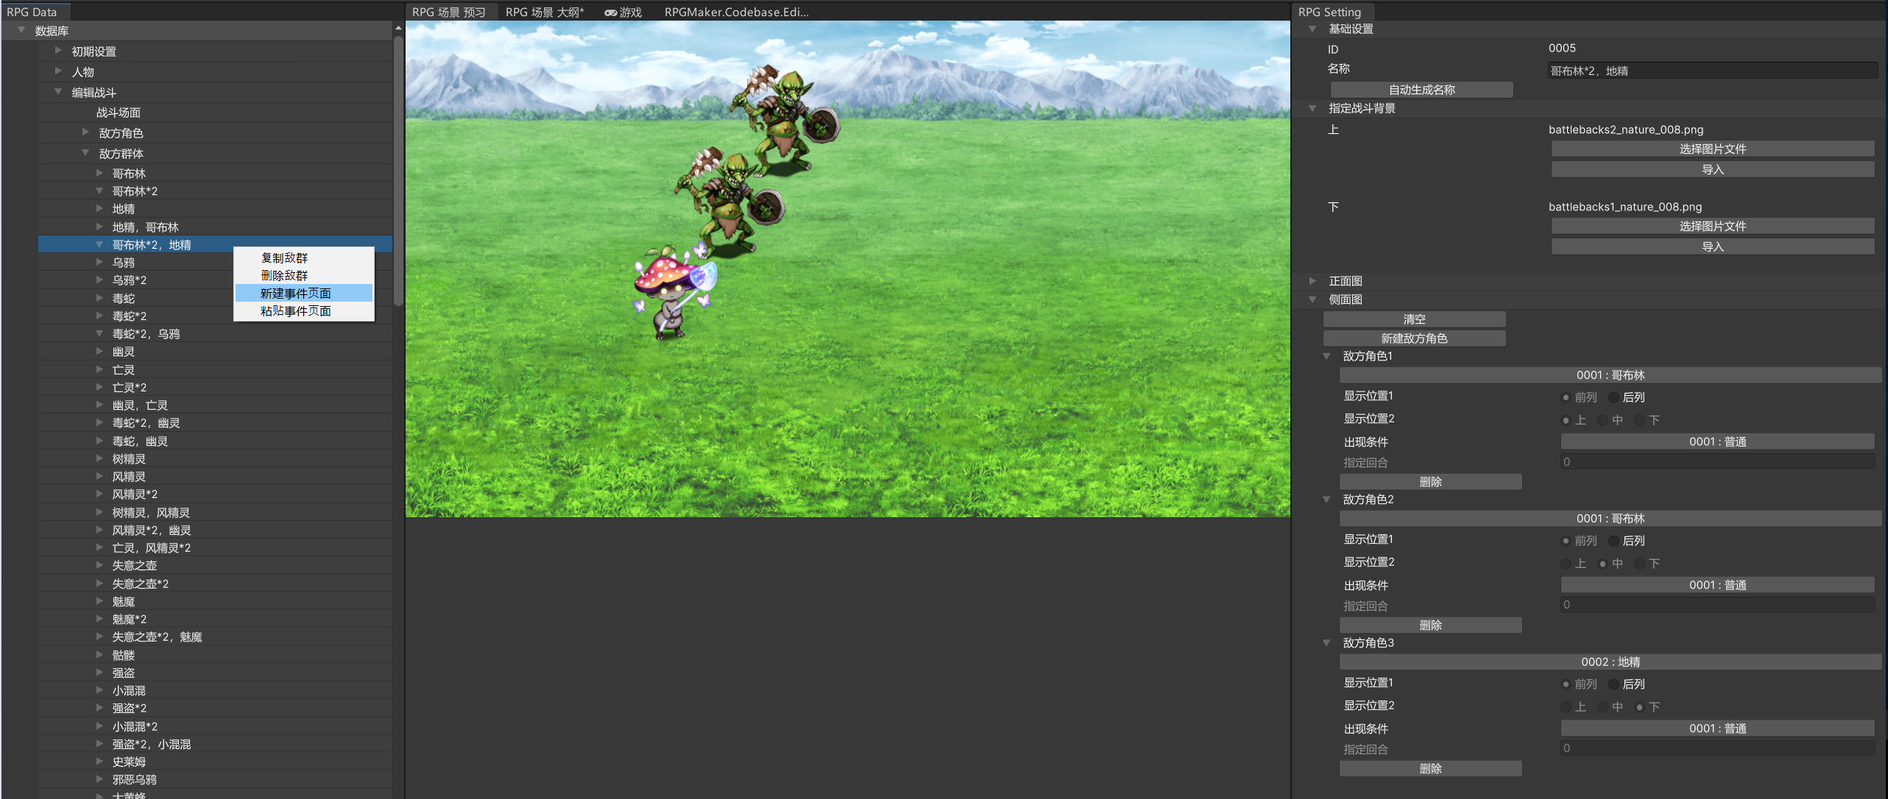The height and width of the screenshot is (799, 1888).
Task: Click the lower goblin enemy sprite
Action: pos(729,201)
